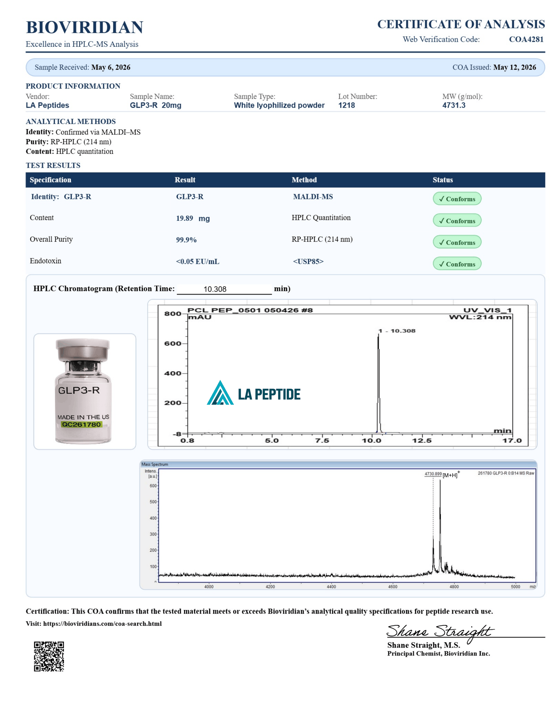Click the CERTIFICATE OF ANALYSIS heading
Screen dimensions: 560x725
[x=461, y=24]
